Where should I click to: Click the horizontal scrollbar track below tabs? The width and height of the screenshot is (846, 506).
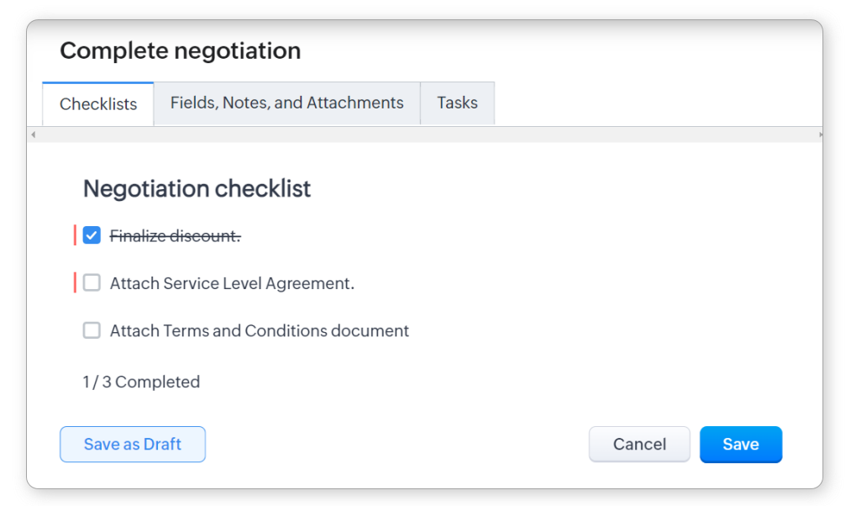[x=425, y=134]
